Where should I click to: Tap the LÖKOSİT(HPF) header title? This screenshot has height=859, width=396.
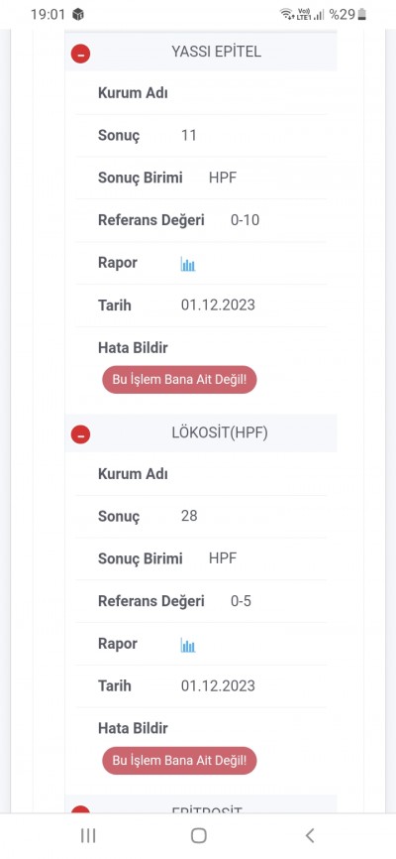pyautogui.click(x=220, y=432)
